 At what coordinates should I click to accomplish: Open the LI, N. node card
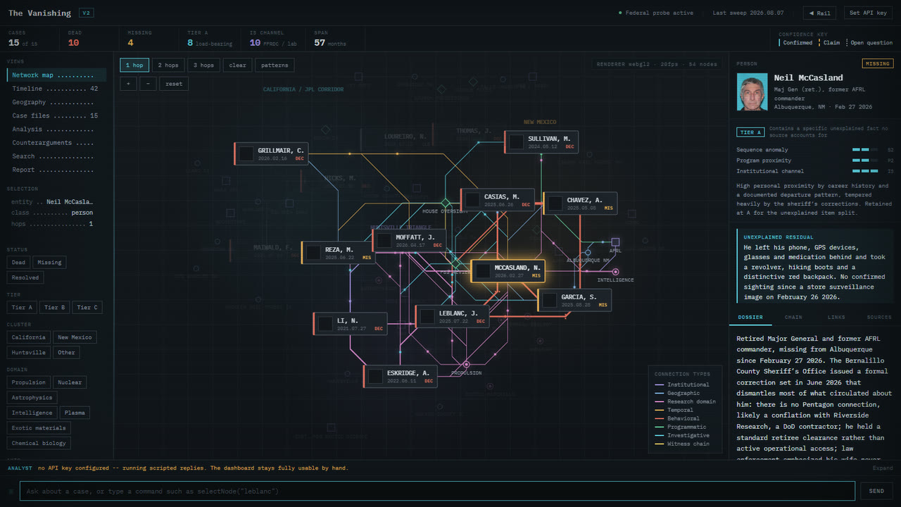click(351, 324)
